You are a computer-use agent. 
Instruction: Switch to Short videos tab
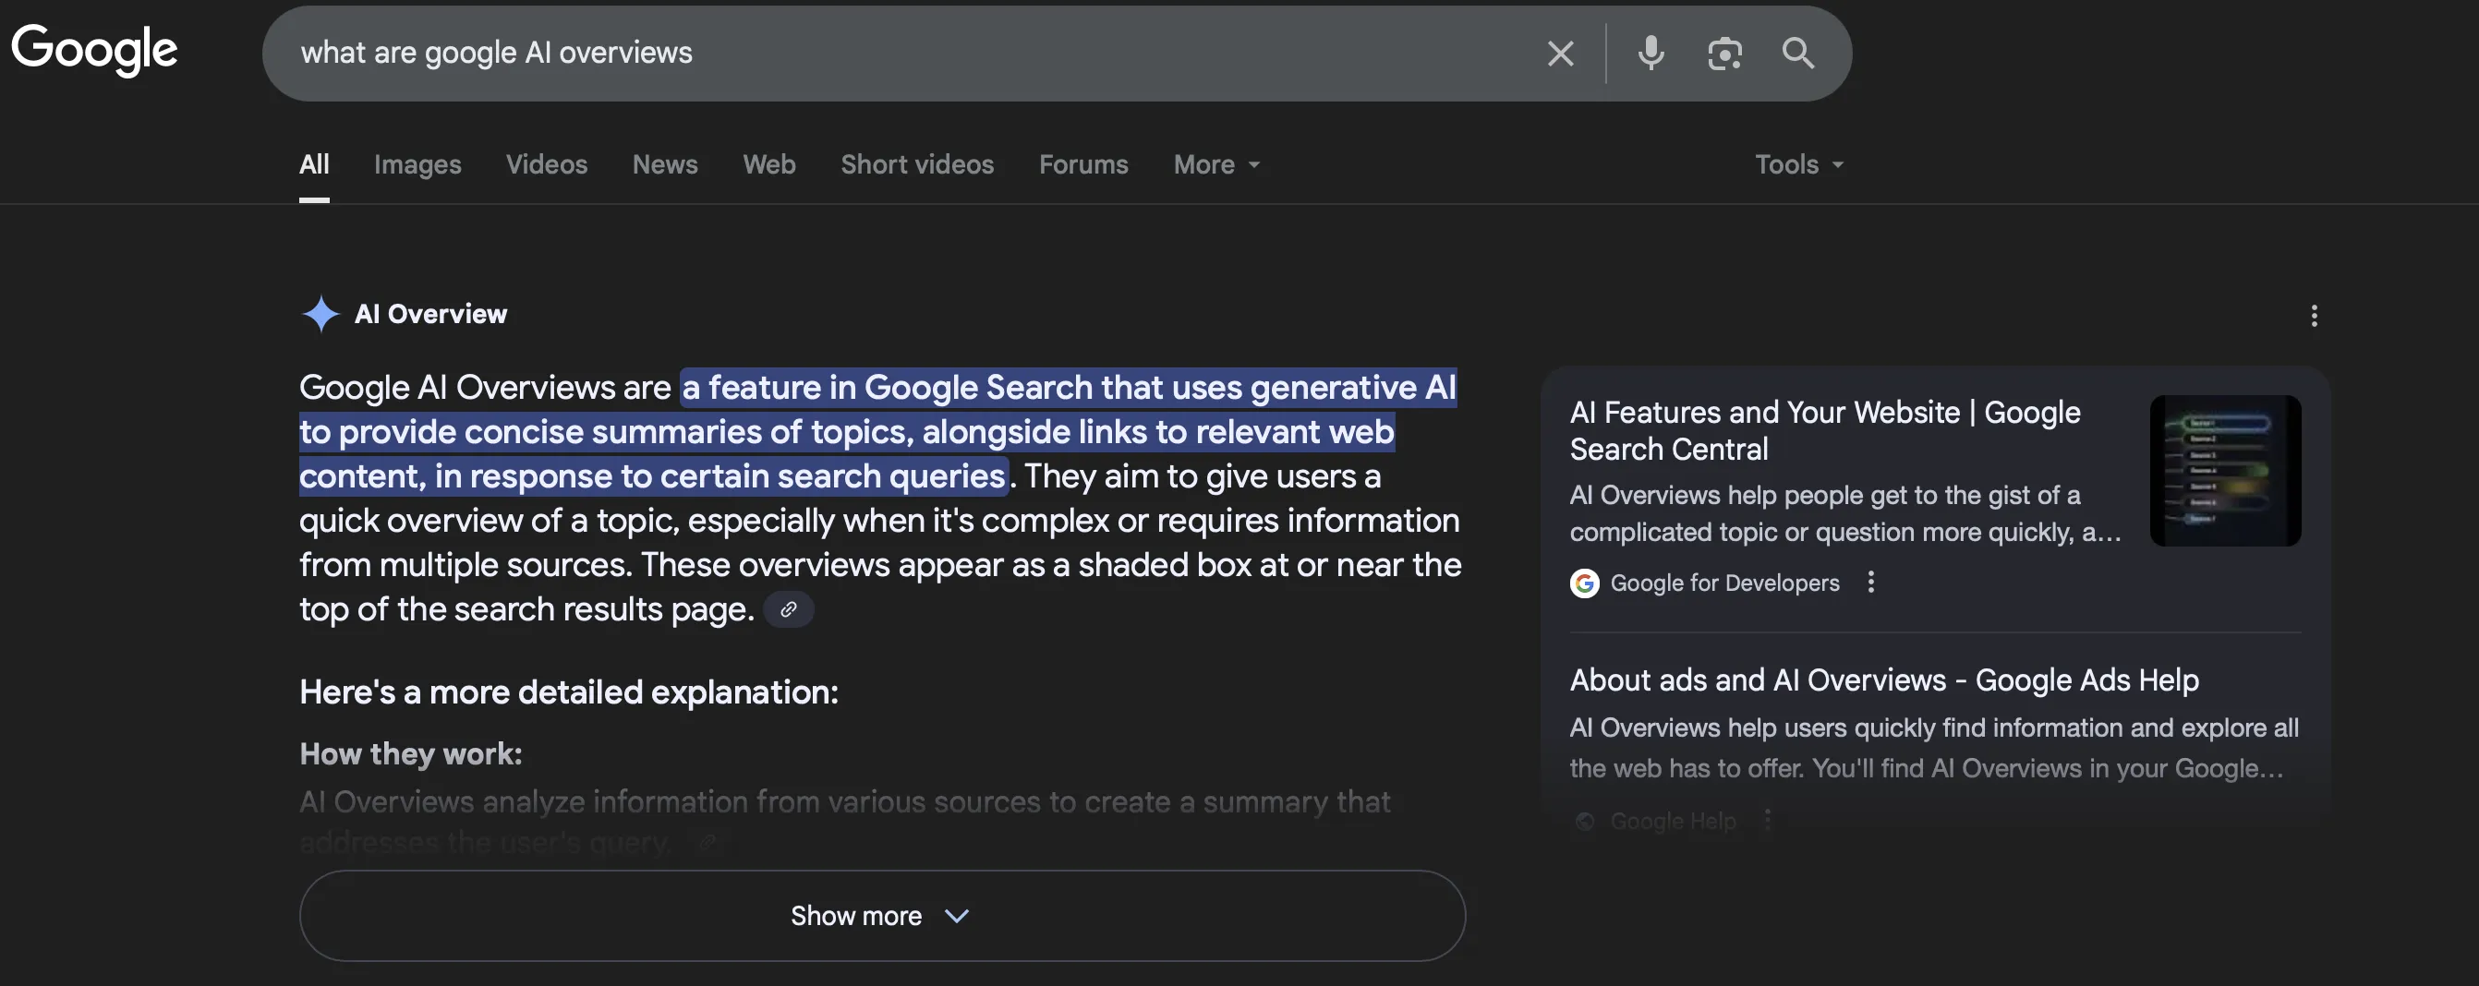(x=916, y=164)
